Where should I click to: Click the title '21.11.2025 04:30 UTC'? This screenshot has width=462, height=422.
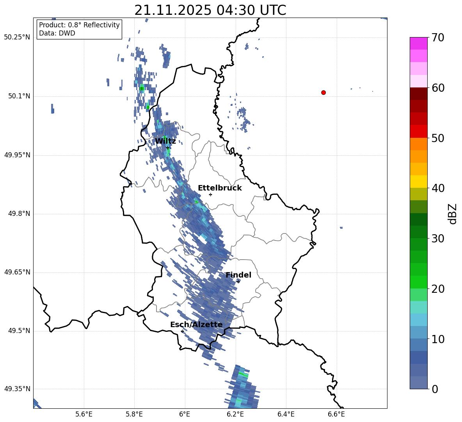coord(210,10)
